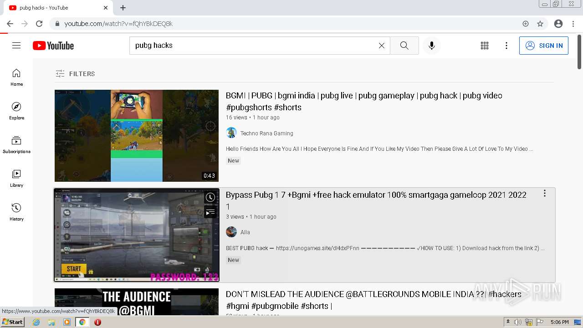Viewport: 583px width, 328px height.
Task: Visit the Alla channel name
Action: pos(245,232)
